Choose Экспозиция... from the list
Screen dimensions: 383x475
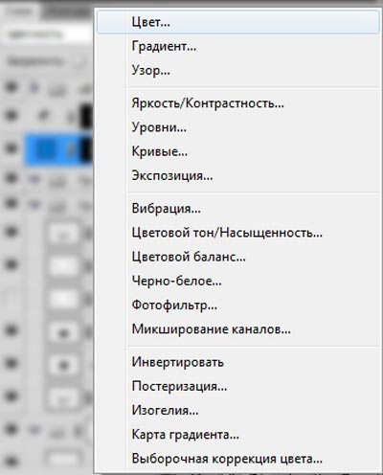click(x=238, y=175)
